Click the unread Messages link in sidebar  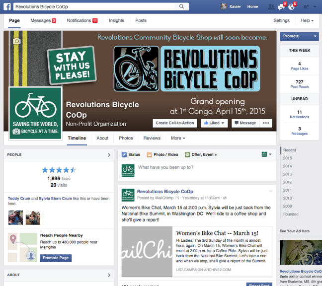click(x=300, y=134)
